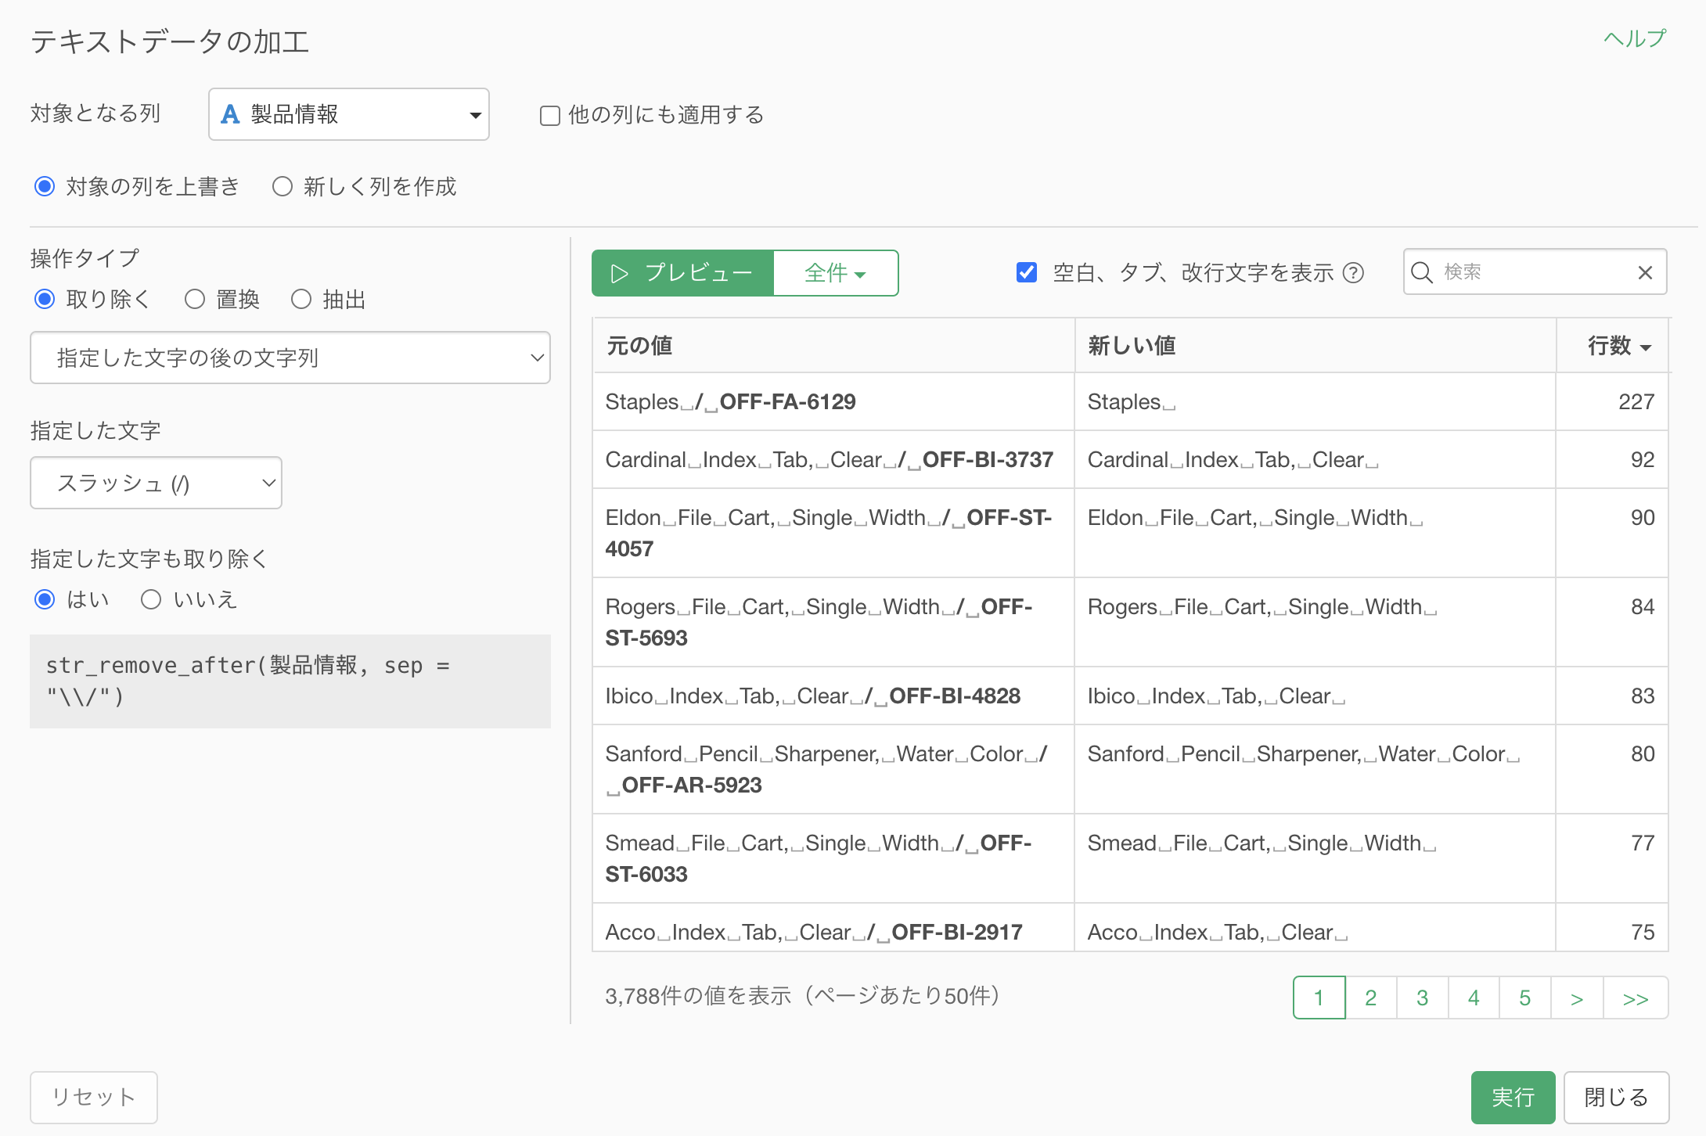
Task: Click the magnifier icon in search box
Action: [1422, 272]
